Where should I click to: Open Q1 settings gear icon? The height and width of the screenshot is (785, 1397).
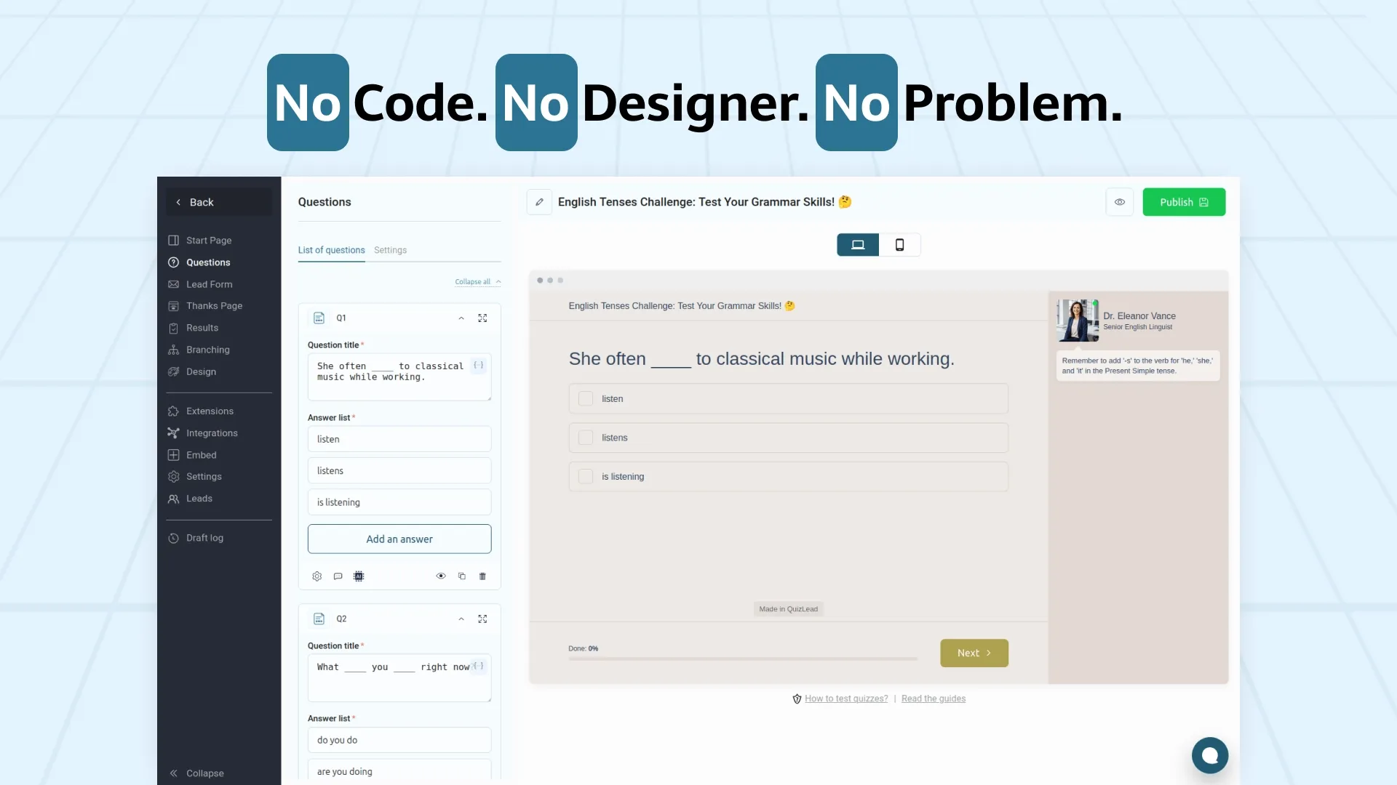[317, 576]
